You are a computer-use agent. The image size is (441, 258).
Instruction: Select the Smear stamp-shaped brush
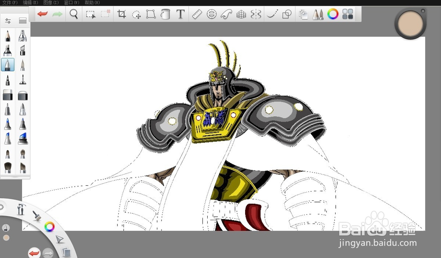click(22, 80)
